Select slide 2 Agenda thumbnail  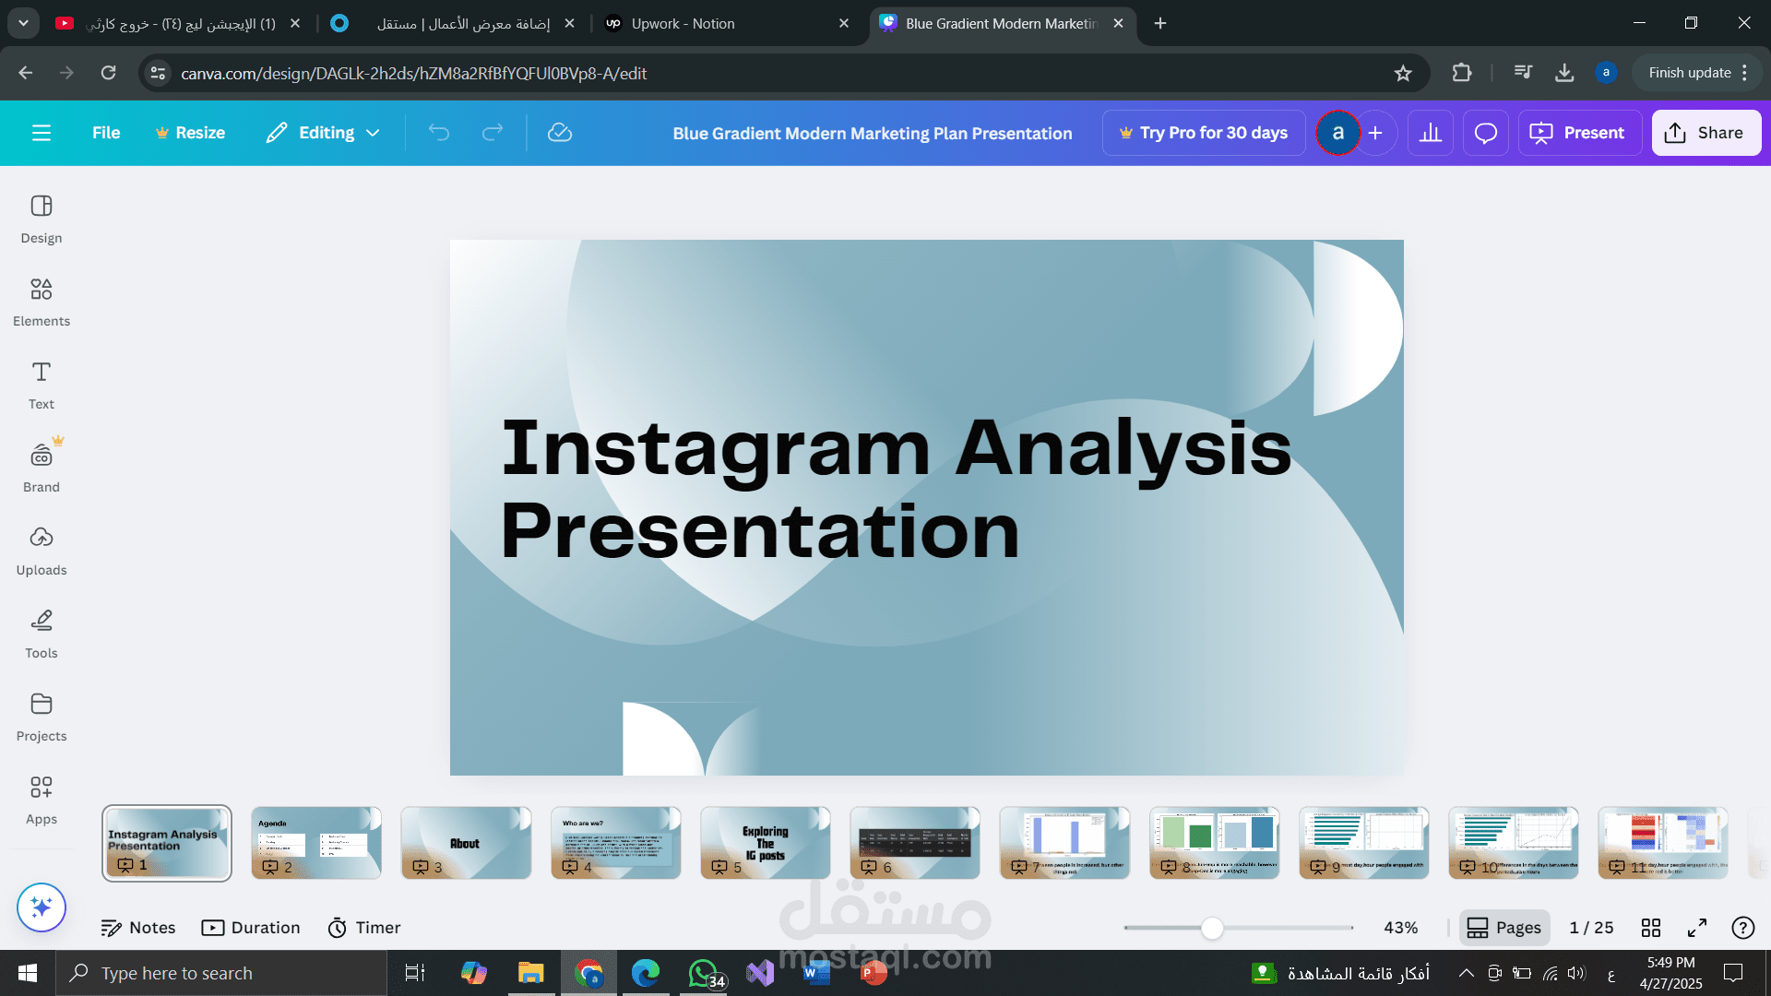[316, 843]
